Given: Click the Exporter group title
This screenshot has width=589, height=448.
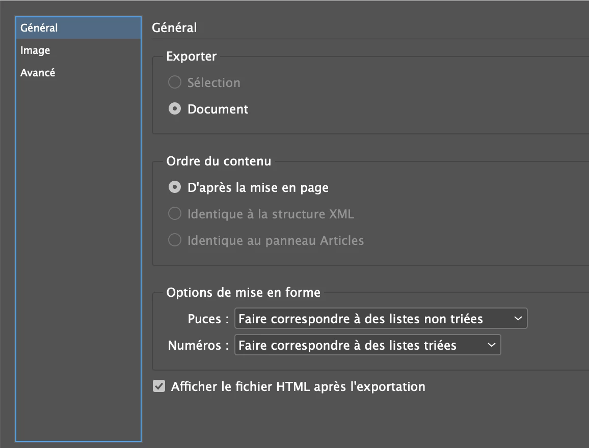Looking at the screenshot, I should (192, 57).
